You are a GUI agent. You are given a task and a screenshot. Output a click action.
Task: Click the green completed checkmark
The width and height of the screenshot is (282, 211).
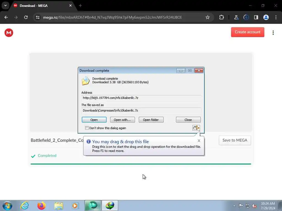[33, 156]
